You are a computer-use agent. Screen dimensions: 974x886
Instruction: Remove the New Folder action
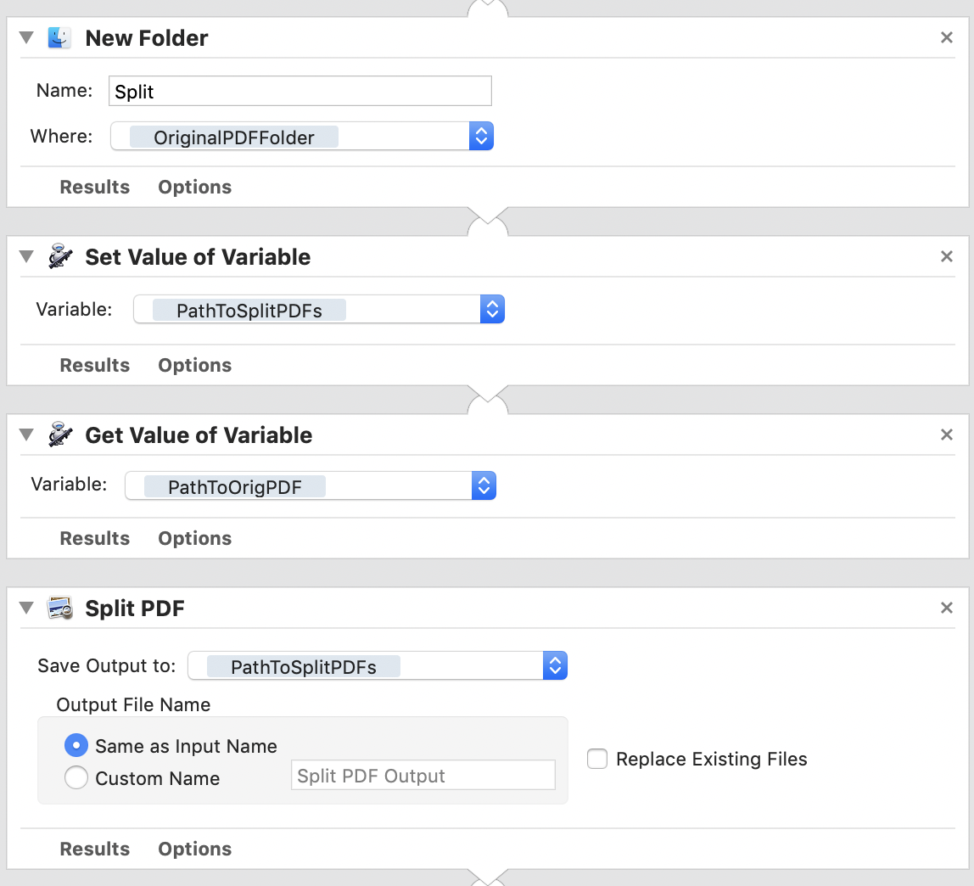(x=947, y=38)
